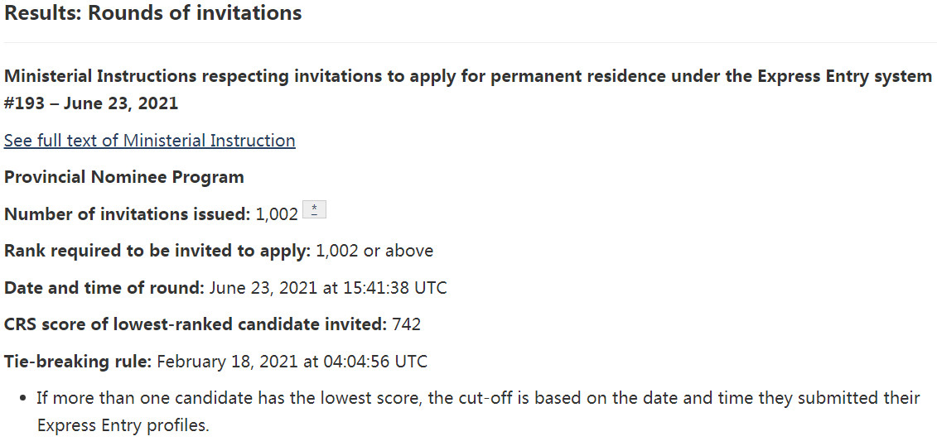Click the 'Tie-breaking rule' label
937x446 pixels.
pyautogui.click(x=77, y=362)
